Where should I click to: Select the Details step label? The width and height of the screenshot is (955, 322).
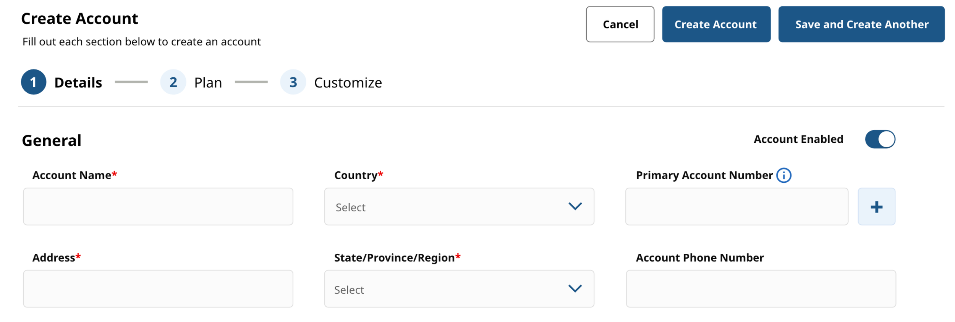pos(78,83)
